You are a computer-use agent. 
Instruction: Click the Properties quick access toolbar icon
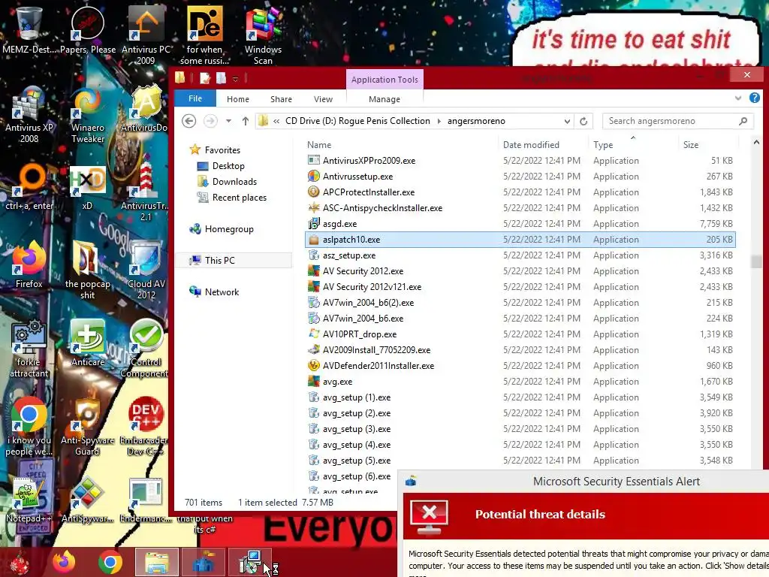click(x=205, y=78)
